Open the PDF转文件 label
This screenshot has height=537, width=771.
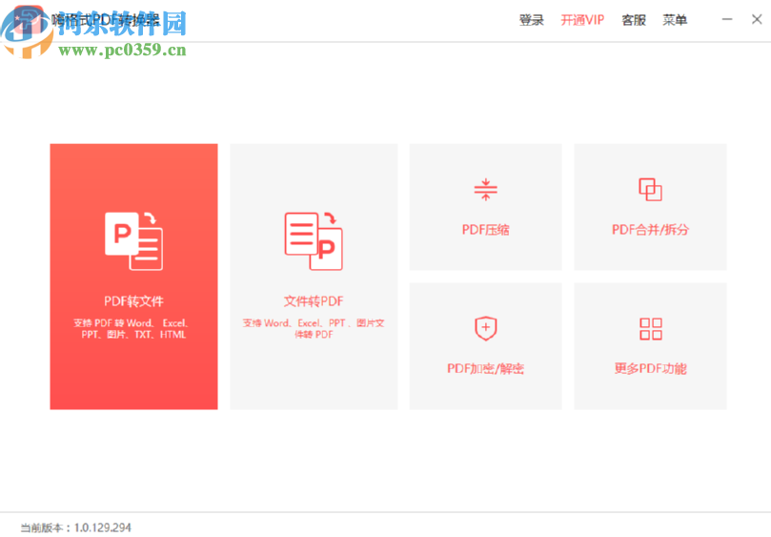point(133,300)
